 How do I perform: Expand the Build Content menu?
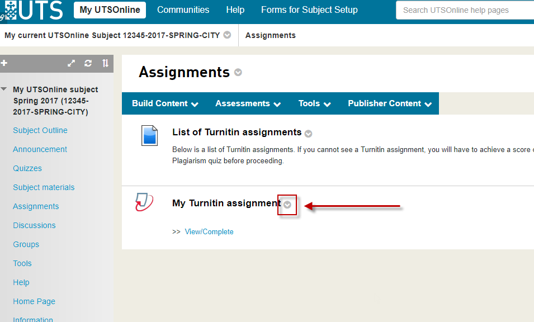tap(165, 103)
